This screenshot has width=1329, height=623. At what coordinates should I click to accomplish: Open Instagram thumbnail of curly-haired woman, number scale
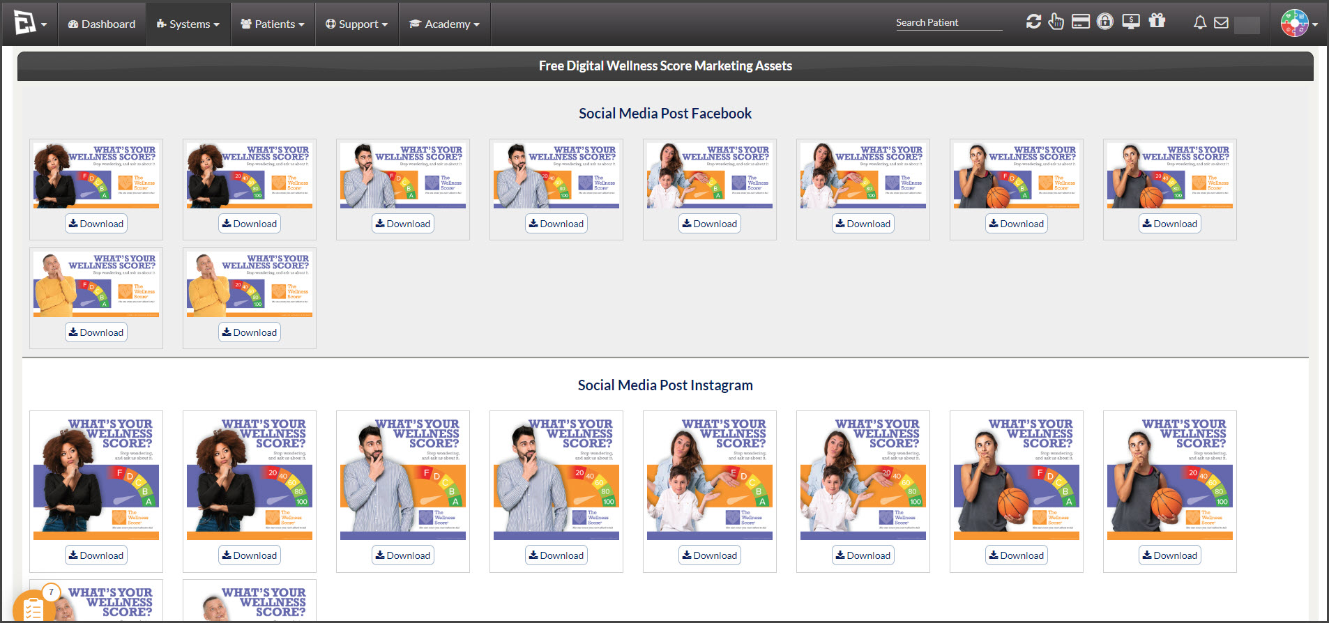250,477
